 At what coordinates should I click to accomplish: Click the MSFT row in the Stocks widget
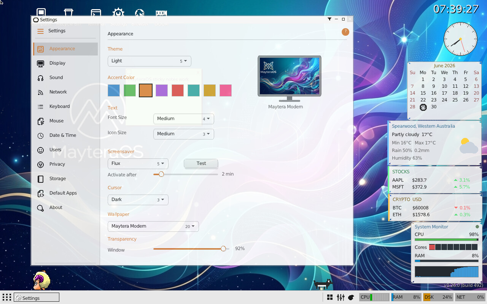pyautogui.click(x=434, y=187)
